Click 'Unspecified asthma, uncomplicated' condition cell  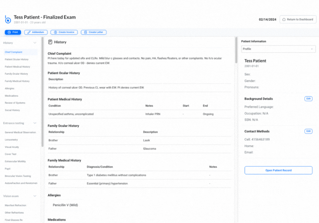coord(71,114)
